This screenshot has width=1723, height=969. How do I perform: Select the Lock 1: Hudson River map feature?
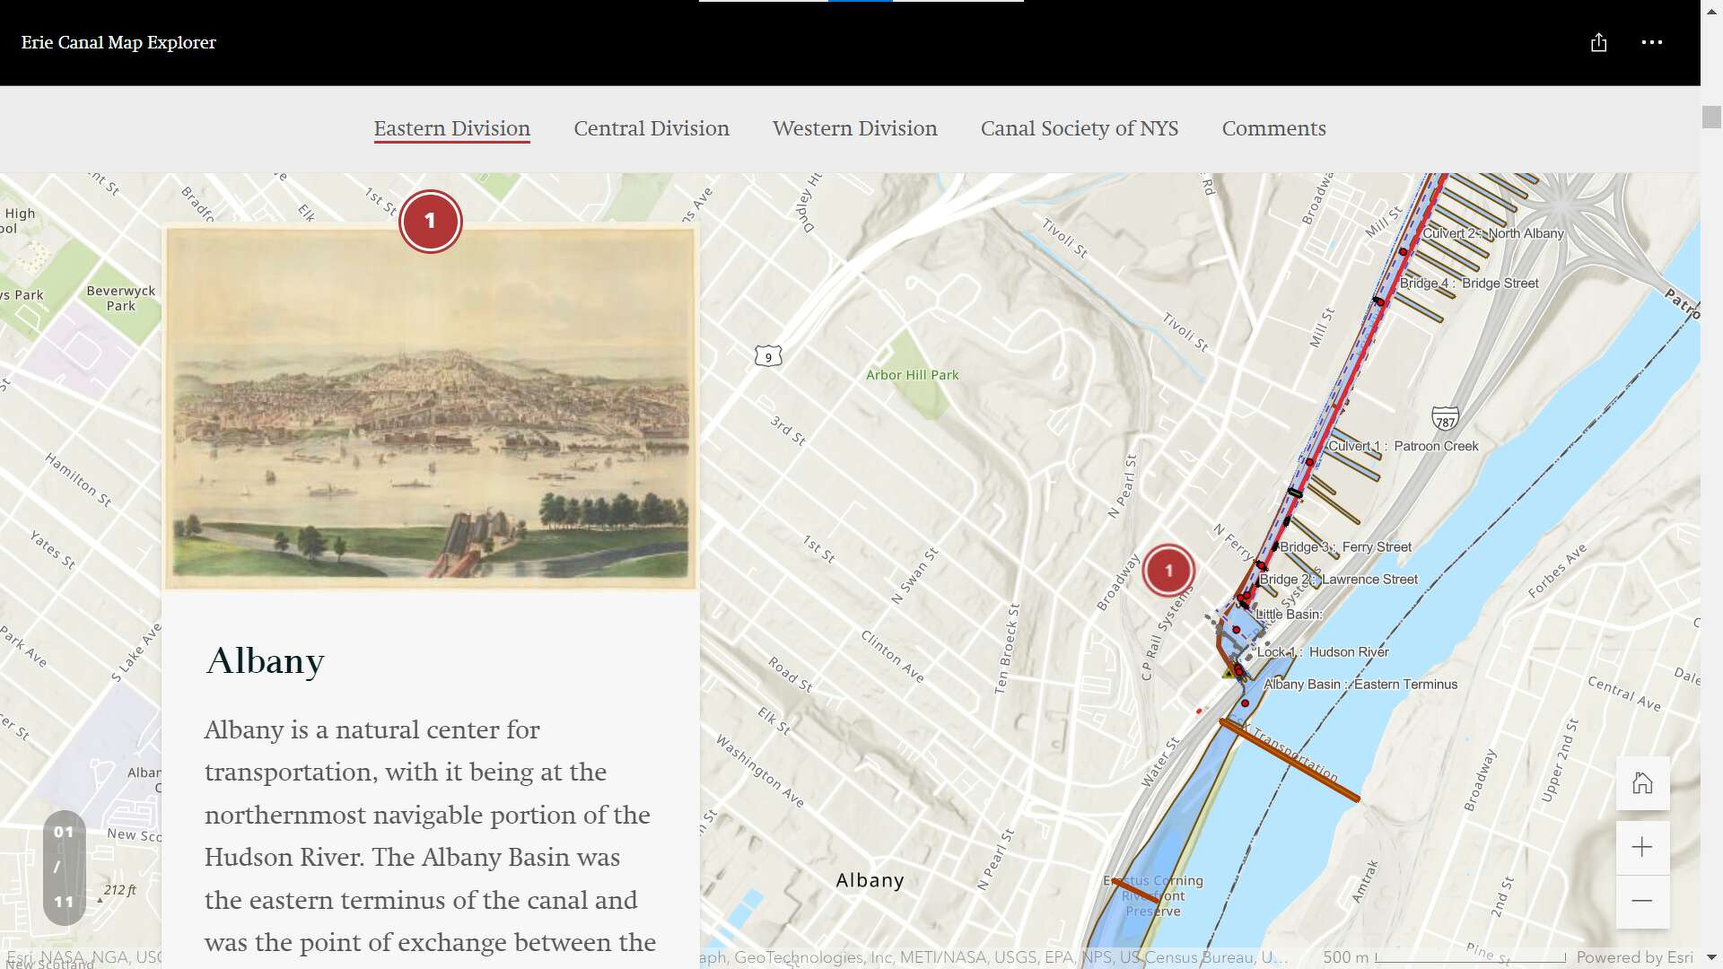tap(1321, 652)
